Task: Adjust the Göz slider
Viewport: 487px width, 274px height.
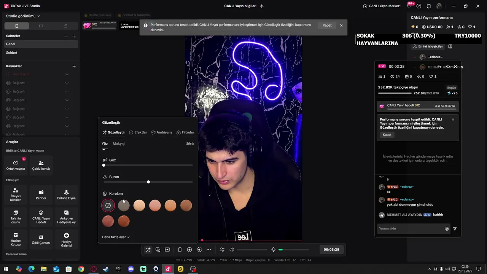Action: [148, 165]
